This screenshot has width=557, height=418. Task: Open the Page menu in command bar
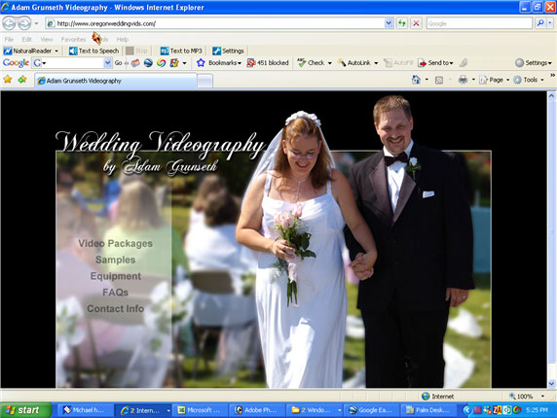pyautogui.click(x=494, y=80)
